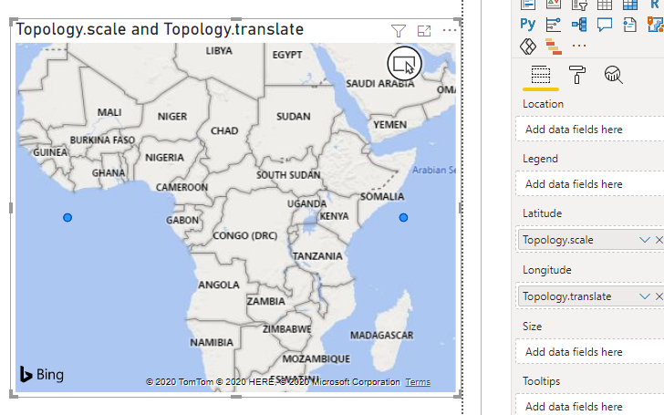
Task: Open more visuals via the three-dot icon
Action: point(579,46)
